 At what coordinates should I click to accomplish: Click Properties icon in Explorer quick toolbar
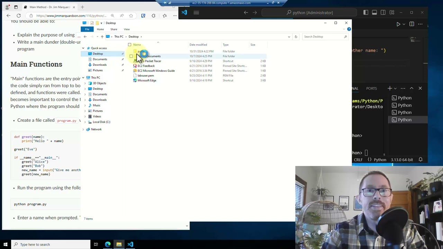click(x=92, y=23)
